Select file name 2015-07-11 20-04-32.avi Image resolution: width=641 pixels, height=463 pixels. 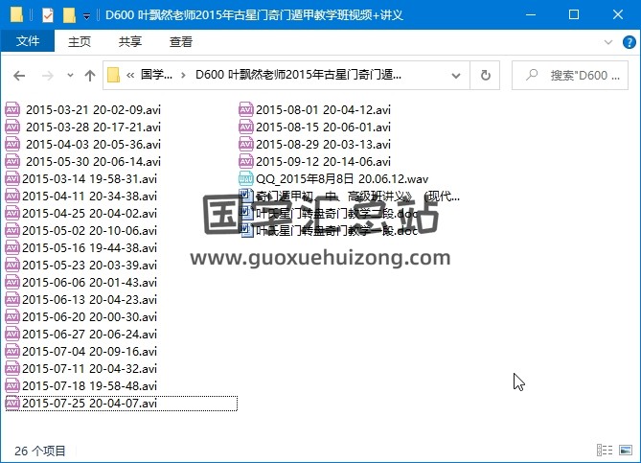pyautogui.click(x=89, y=368)
